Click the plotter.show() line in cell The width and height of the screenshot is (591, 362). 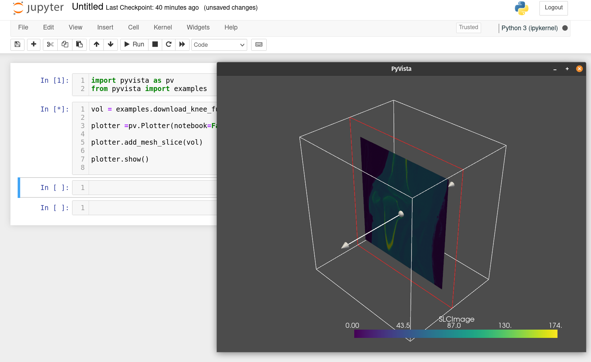[x=120, y=159]
